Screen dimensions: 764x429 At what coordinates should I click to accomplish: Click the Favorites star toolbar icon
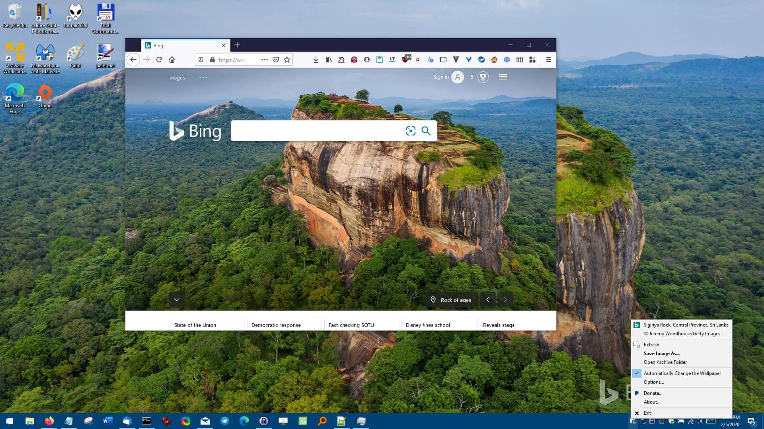286,59
